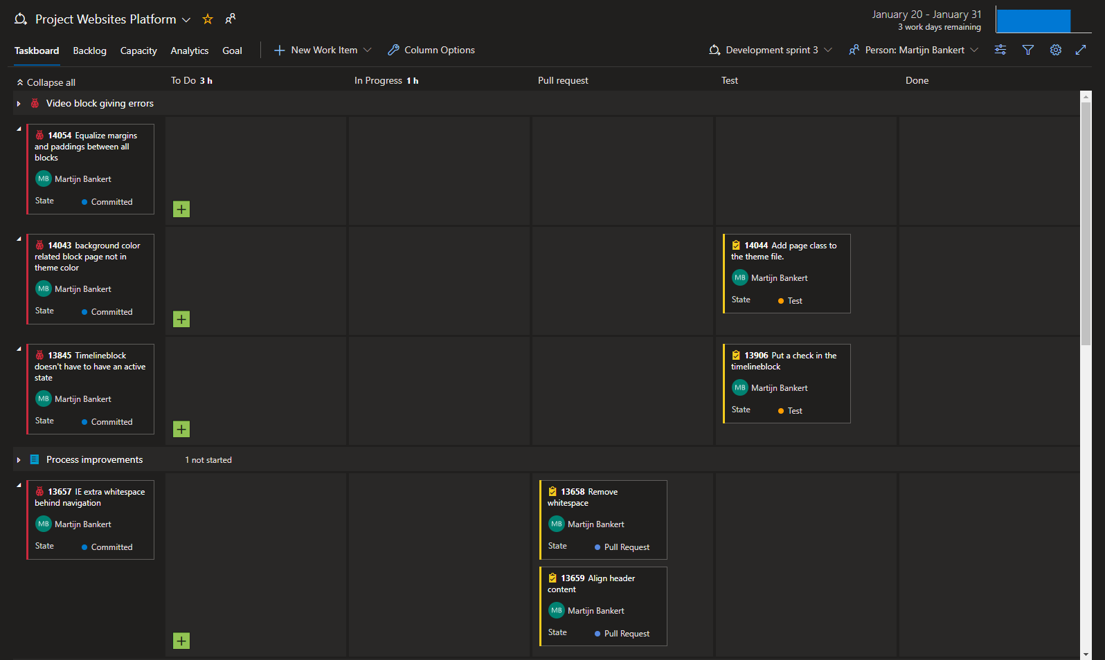Collapse row of item 13657
The image size is (1105, 660).
pyautogui.click(x=19, y=485)
